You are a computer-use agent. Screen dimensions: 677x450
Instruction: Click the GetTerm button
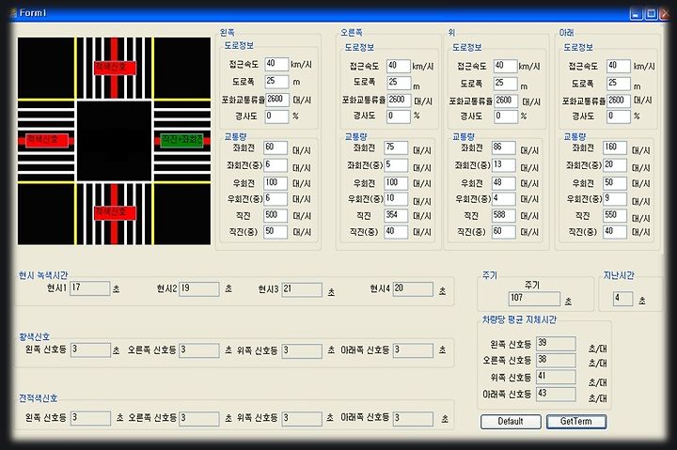pyautogui.click(x=576, y=421)
